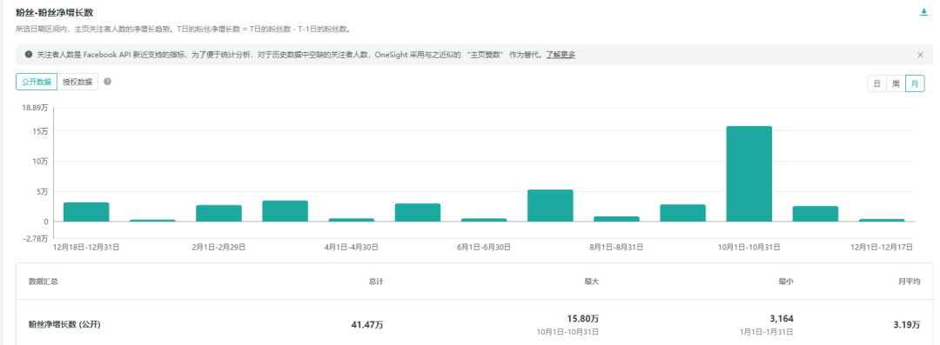Viewport: 940px width, 345px height.
Task: Click the bar above 12月18日-12月31日
Action: (x=86, y=212)
